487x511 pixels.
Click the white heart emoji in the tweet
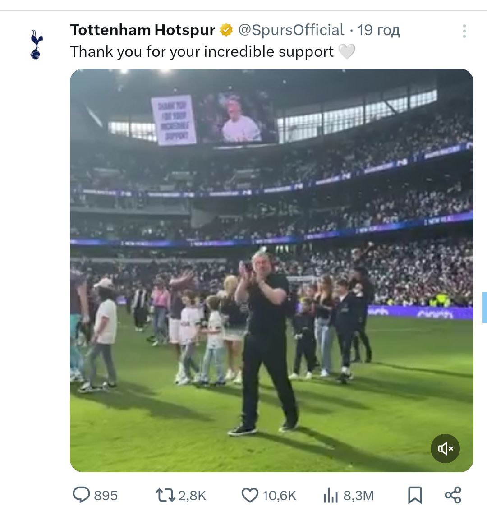click(x=347, y=52)
